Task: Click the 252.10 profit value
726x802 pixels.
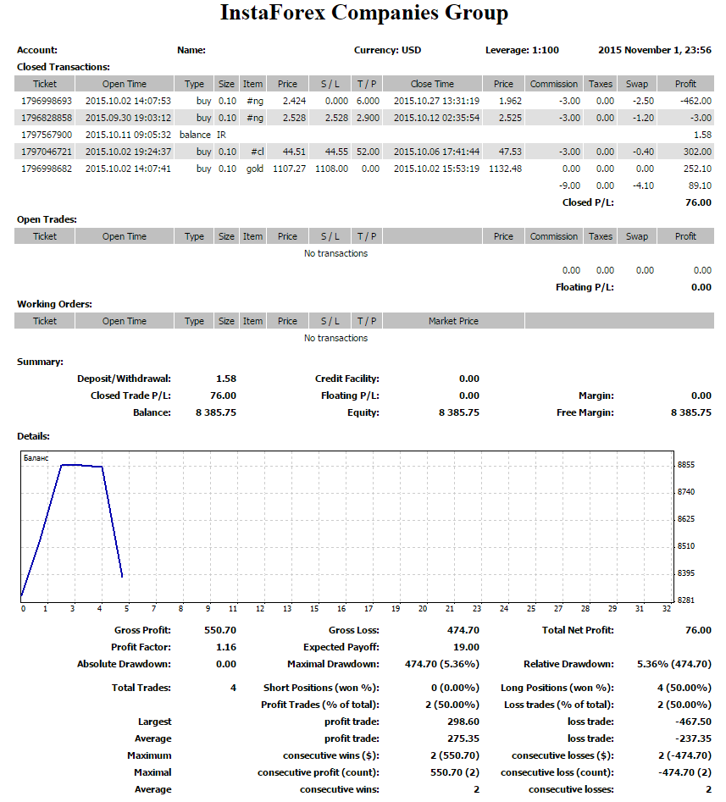Action: click(x=697, y=169)
